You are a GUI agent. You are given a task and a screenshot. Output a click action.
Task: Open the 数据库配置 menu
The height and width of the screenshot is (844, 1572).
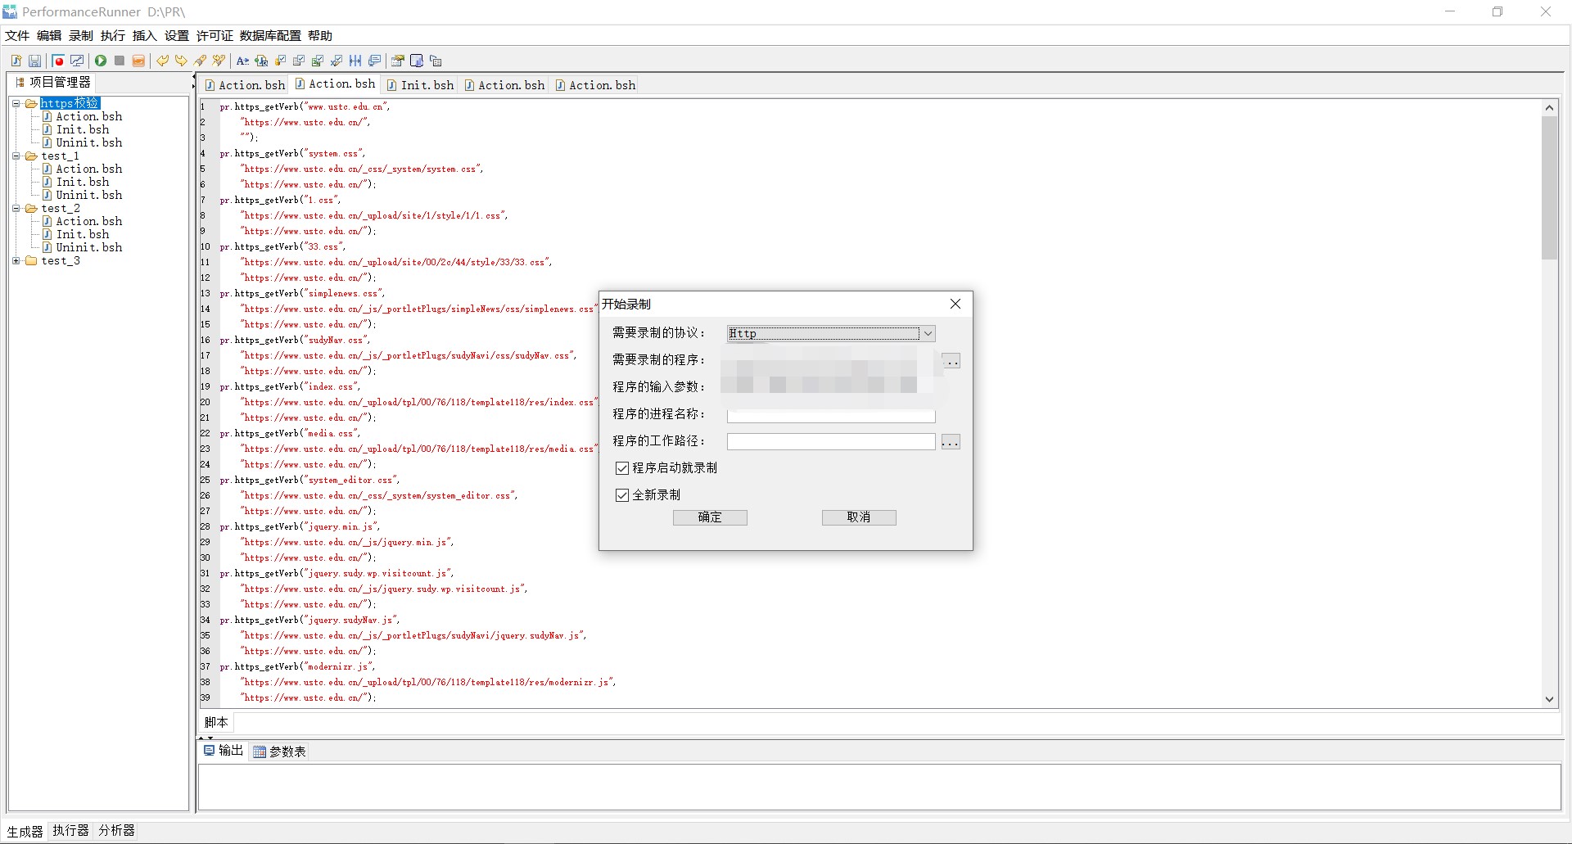tap(270, 36)
